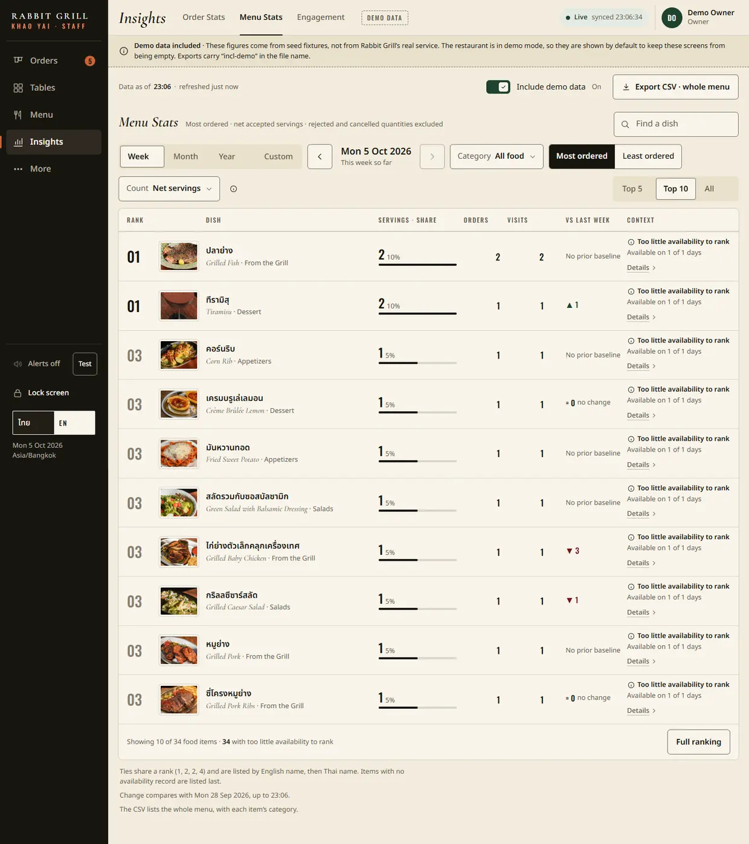This screenshot has width=749, height=844.
Task: Switch to the Order Stats tab
Action: [x=204, y=18]
